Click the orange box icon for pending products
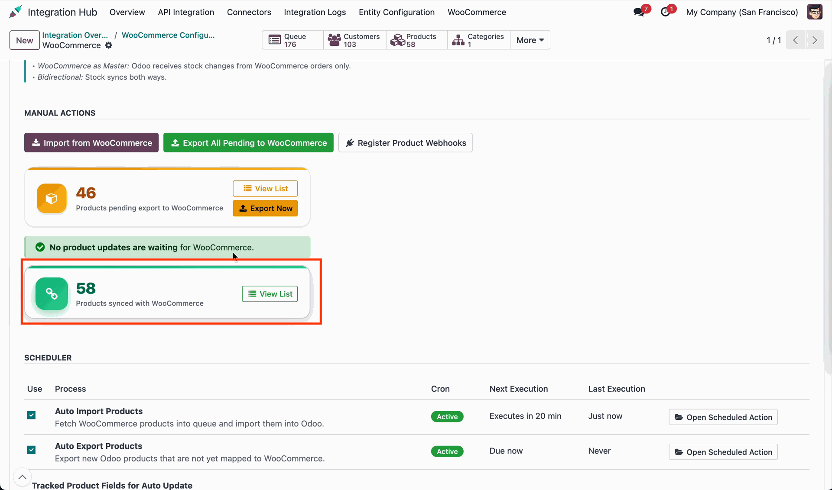 [52, 199]
